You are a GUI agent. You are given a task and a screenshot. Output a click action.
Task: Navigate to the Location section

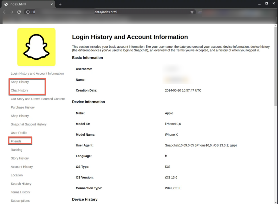coord(17,175)
